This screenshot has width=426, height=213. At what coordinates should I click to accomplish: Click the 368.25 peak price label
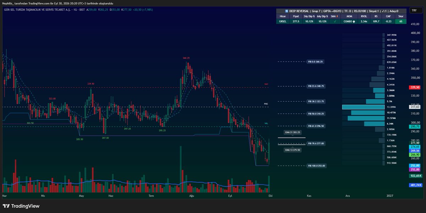[186, 58]
